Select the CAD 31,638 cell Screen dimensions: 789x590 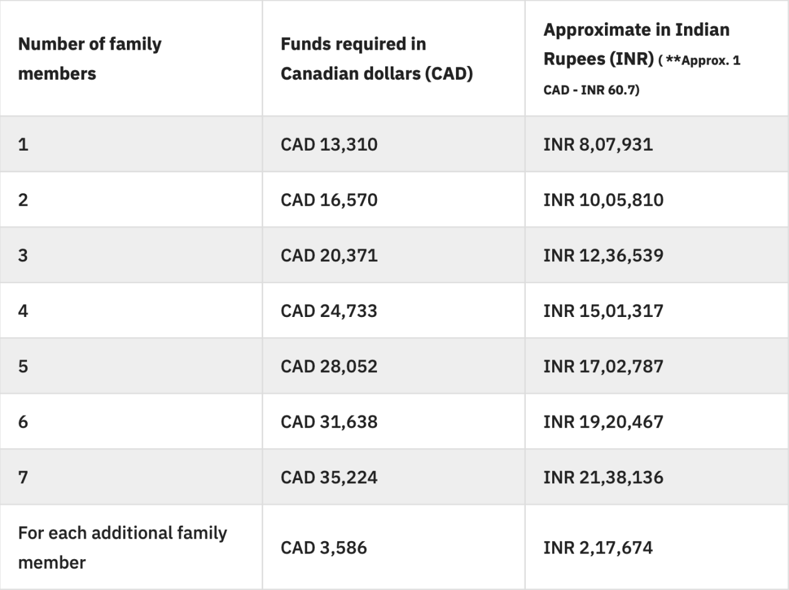point(329,421)
